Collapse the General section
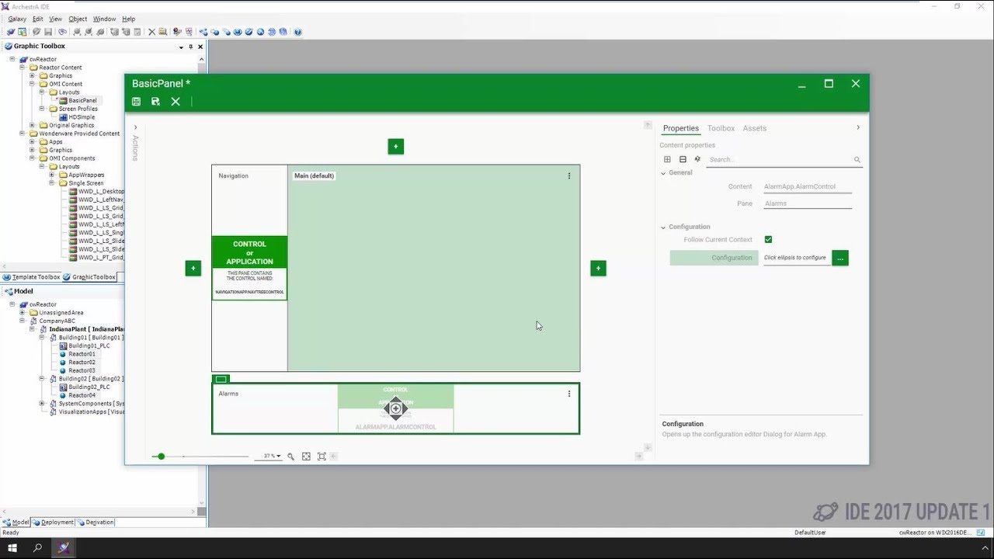 coord(663,173)
